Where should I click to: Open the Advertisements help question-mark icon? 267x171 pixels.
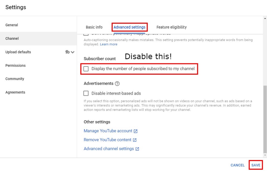click(117, 83)
